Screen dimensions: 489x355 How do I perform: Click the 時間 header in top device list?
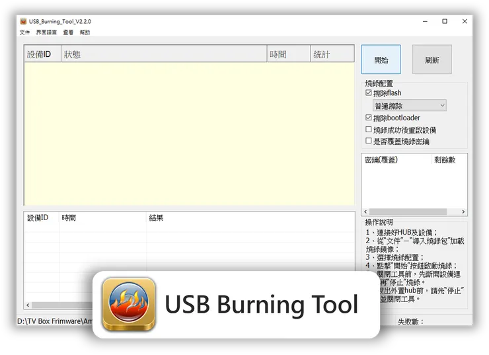tap(289, 54)
